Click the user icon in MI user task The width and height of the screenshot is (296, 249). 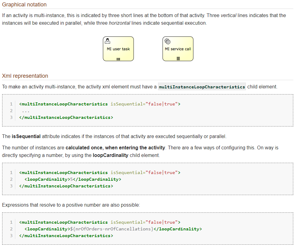click(x=107, y=41)
